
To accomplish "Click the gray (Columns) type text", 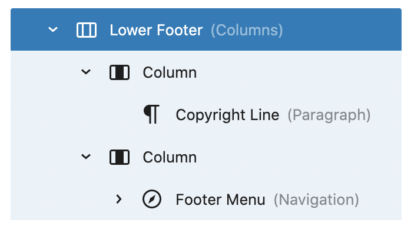I will 247,30.
